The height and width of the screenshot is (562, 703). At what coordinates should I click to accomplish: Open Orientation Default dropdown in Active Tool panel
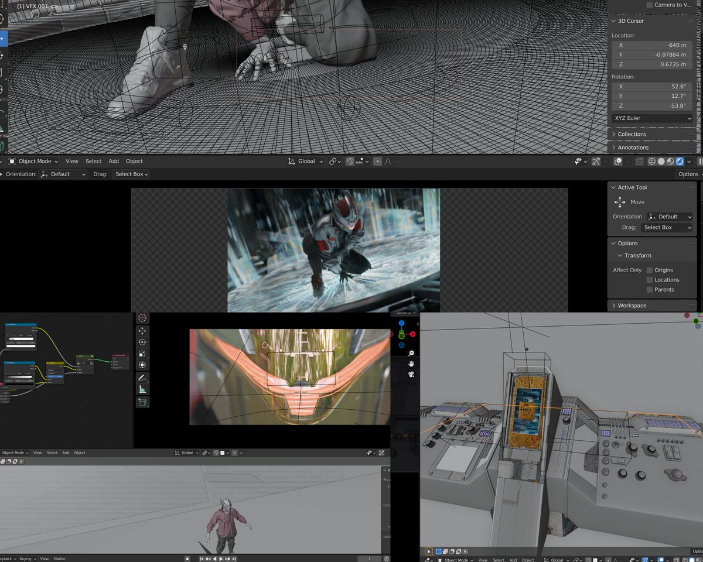tap(670, 217)
